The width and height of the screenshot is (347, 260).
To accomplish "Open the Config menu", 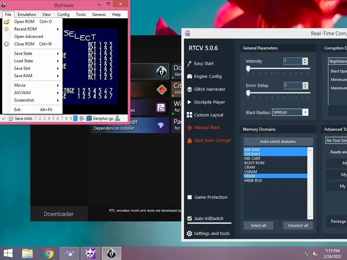I will tap(63, 15).
